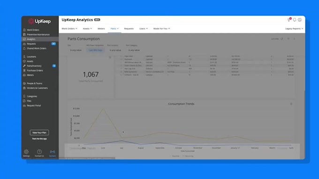This screenshot has height=179, width=319.
Task: Click the February label on chart axis
Action: pyautogui.click(x=255, y=148)
